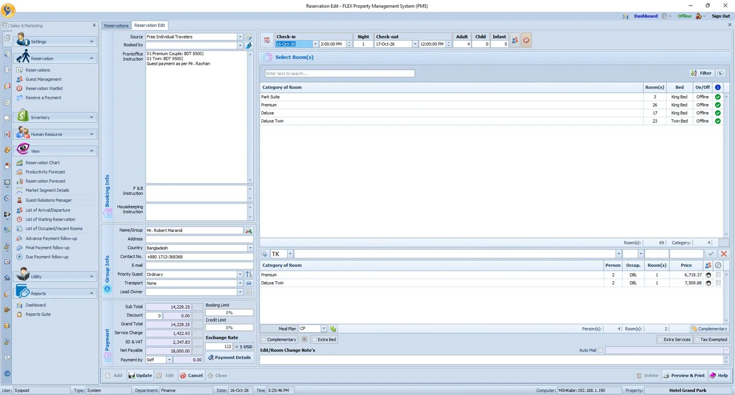The width and height of the screenshot is (735, 395).
Task: Switch to the Reservations tab
Action: click(116, 26)
